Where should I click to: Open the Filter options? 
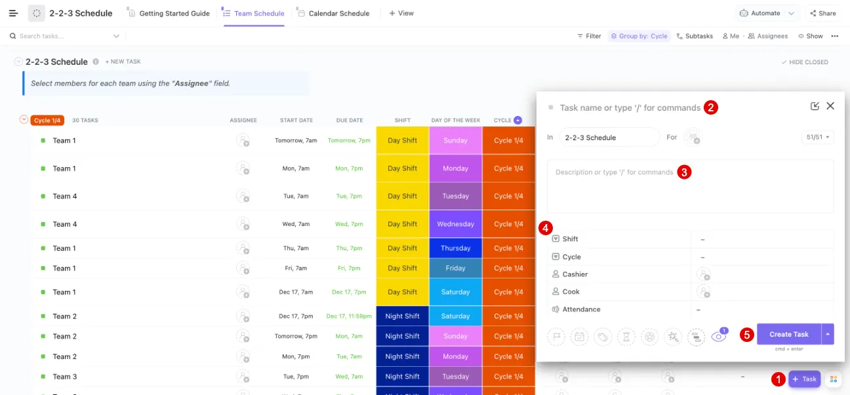coord(589,36)
